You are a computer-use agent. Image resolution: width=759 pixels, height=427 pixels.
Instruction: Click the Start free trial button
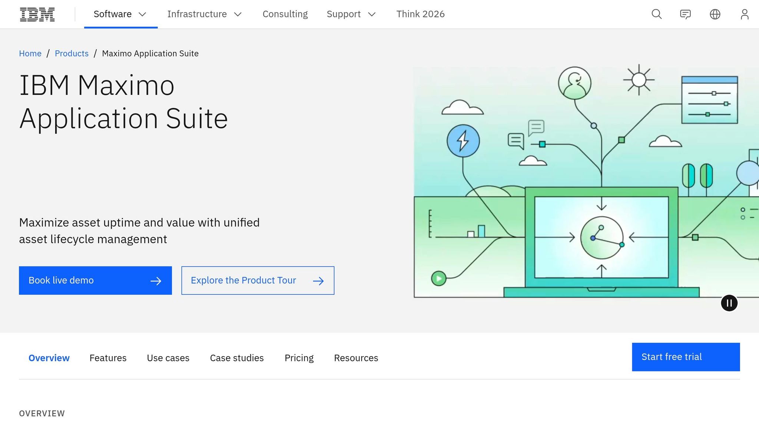pos(686,357)
